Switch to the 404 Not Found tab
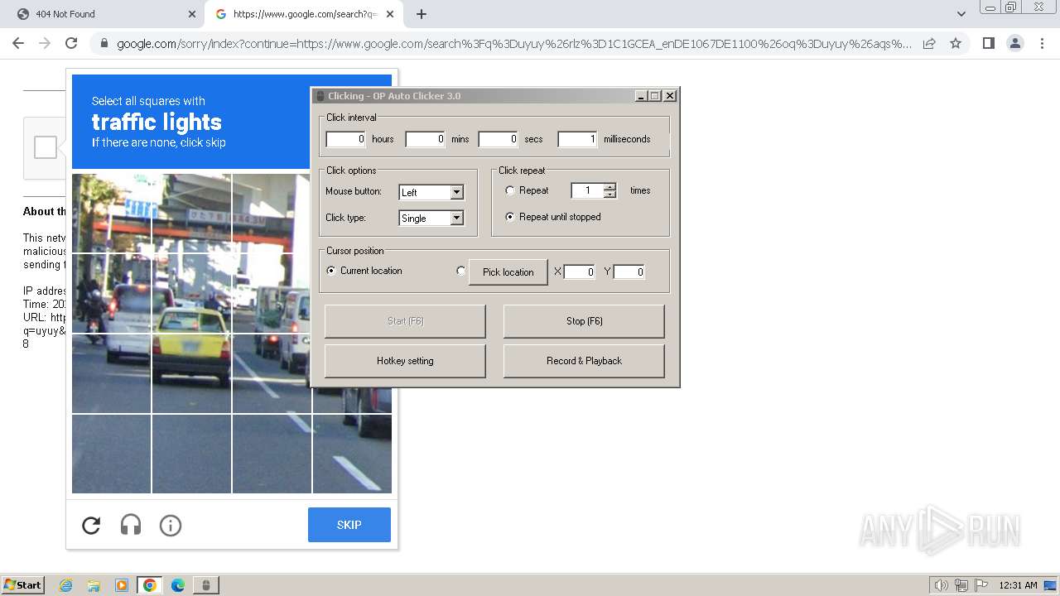The image size is (1060, 596). coord(104,14)
